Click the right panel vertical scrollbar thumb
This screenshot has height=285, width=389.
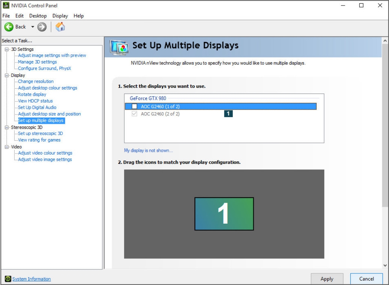pyautogui.click(x=385, y=126)
